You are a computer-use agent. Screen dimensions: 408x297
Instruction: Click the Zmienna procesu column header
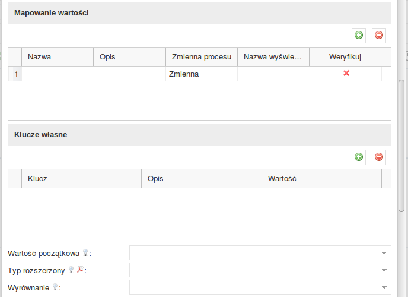pos(201,57)
